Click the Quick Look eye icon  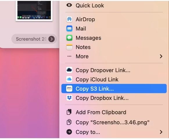(x=69, y=5)
